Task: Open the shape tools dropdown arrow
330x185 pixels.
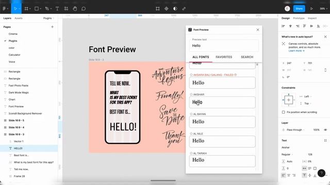Action: [x=40, y=9]
